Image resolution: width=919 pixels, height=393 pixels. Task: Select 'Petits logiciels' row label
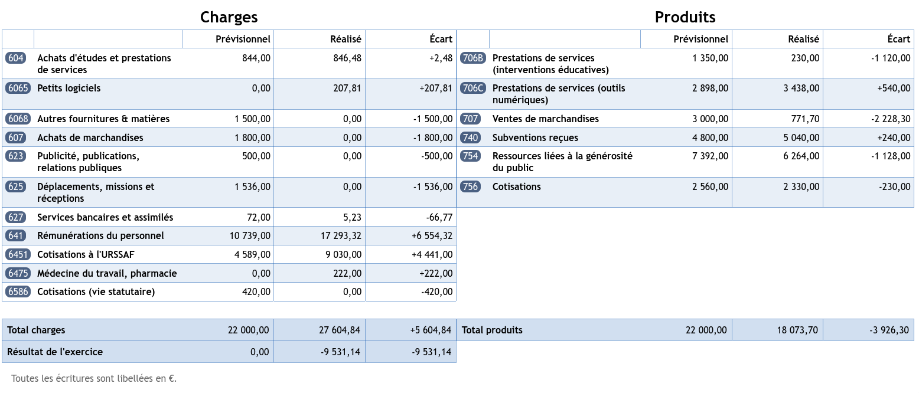tap(69, 88)
